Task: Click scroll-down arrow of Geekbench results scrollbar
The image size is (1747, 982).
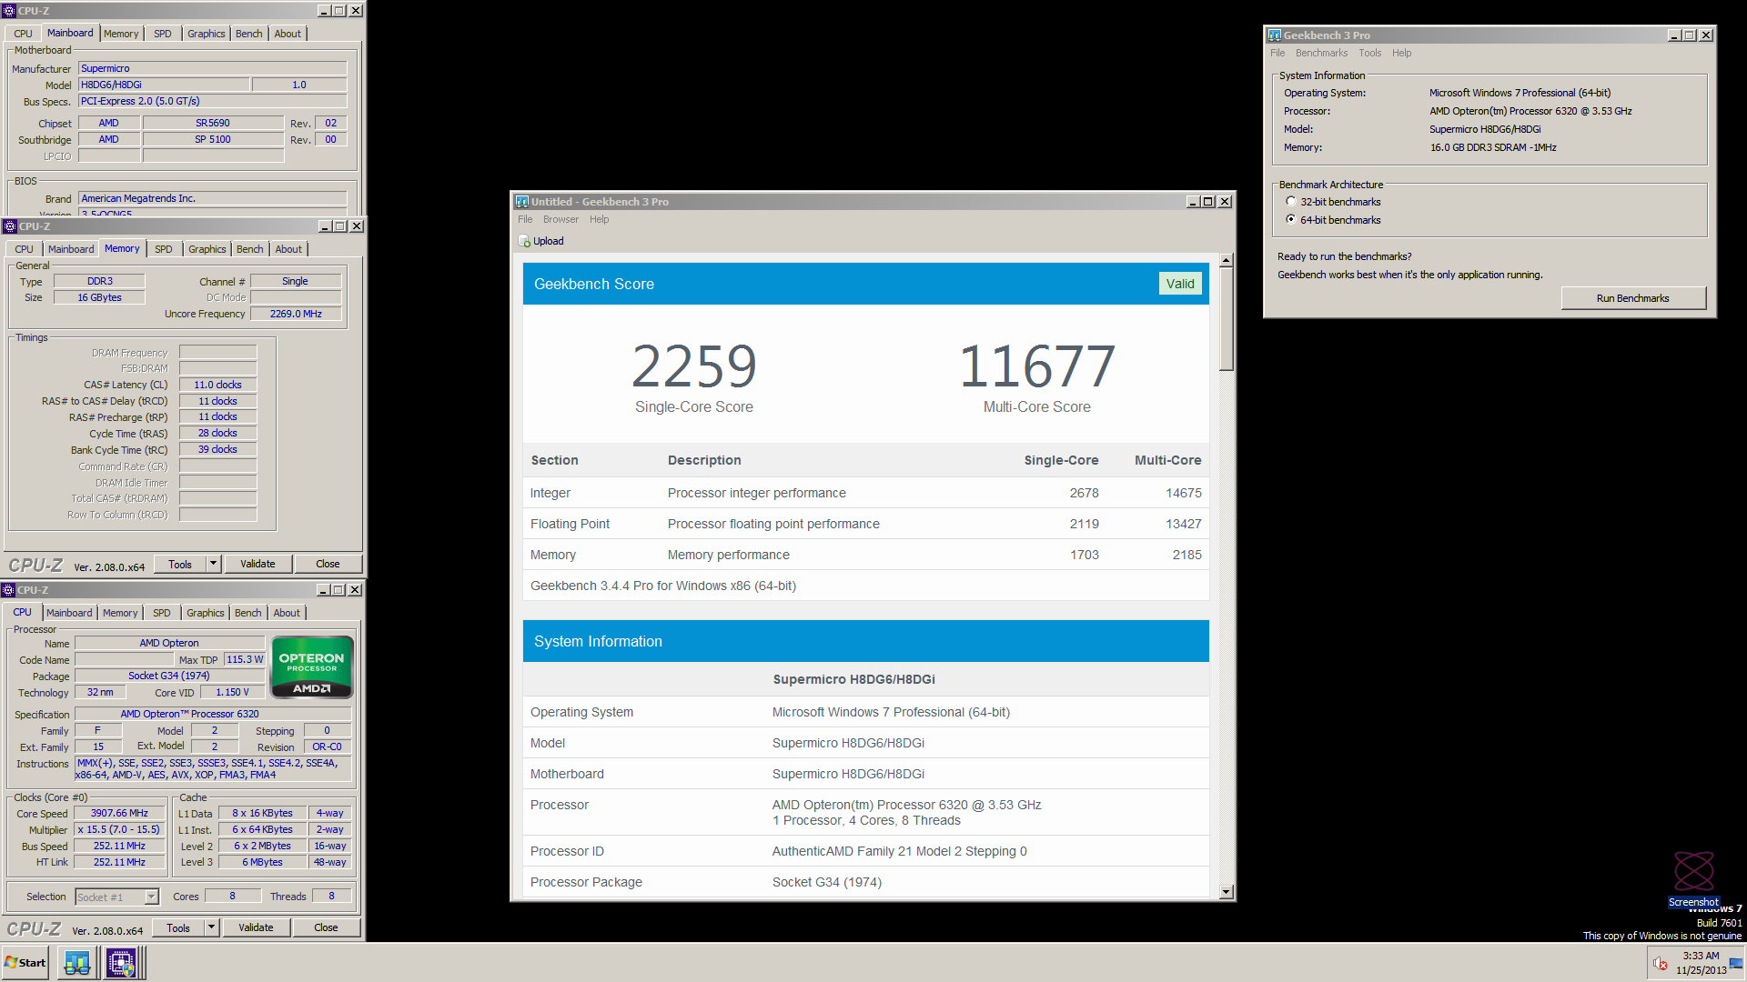Action: [1226, 892]
